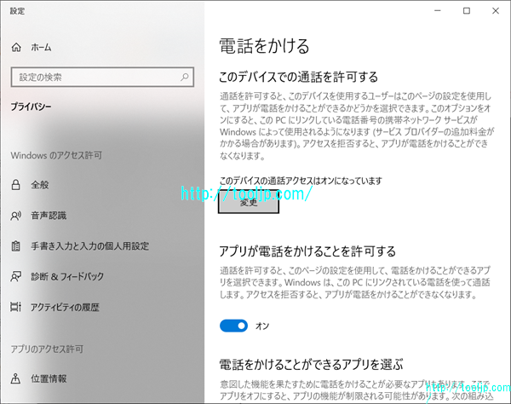Click the location icon beside 位置情報
511x404 pixels.
pos(15,378)
